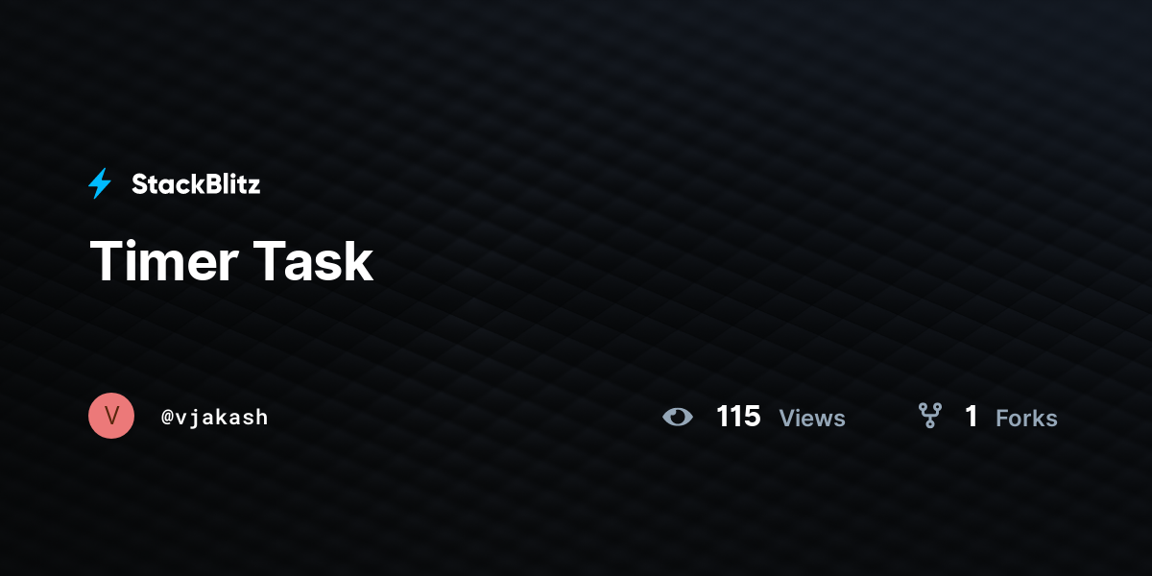Click the letter V inside avatar
Viewport: 1152px width, 576px height.
(x=111, y=416)
